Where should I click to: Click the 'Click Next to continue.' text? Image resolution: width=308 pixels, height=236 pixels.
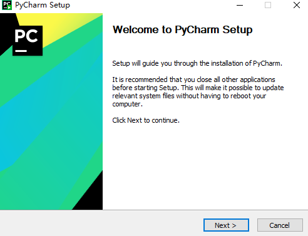coord(146,120)
